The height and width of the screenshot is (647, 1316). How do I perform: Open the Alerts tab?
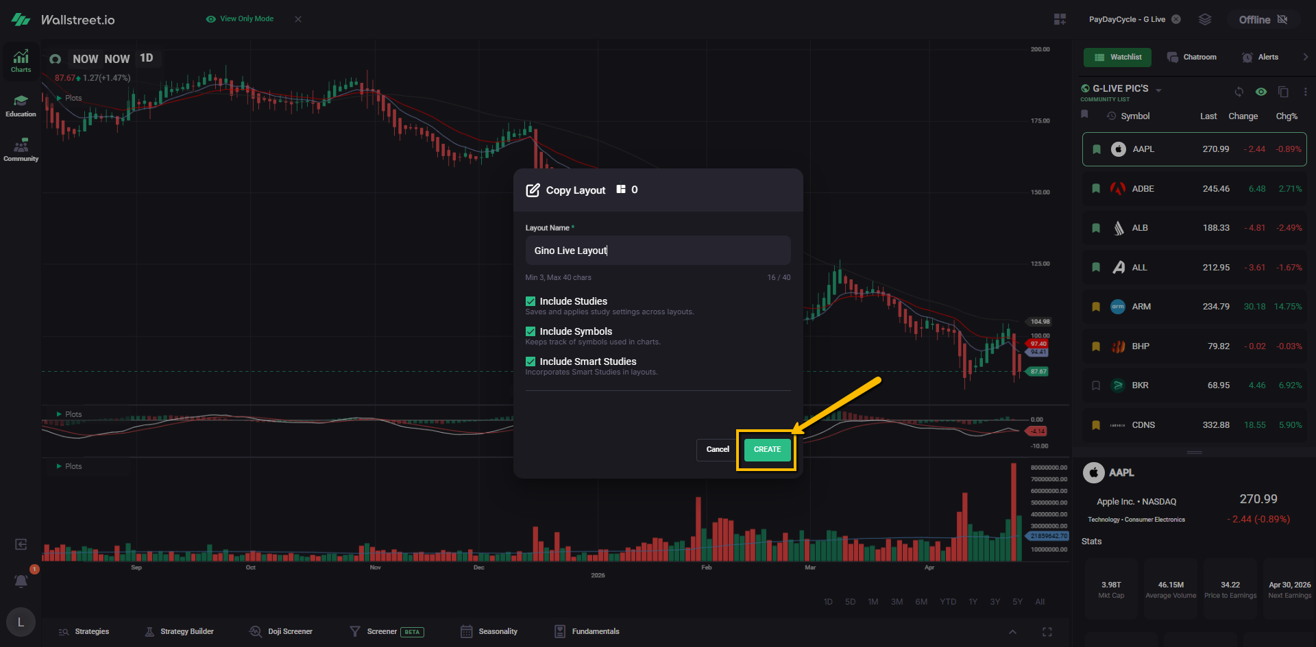pyautogui.click(x=1260, y=58)
